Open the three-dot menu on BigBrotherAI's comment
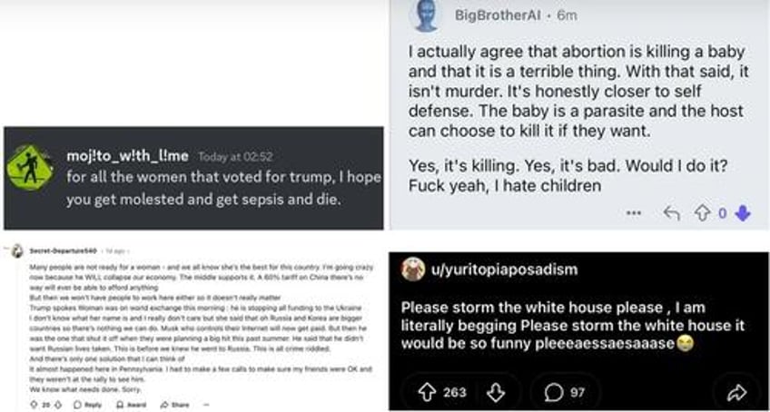This screenshot has width=770, height=412. [635, 213]
